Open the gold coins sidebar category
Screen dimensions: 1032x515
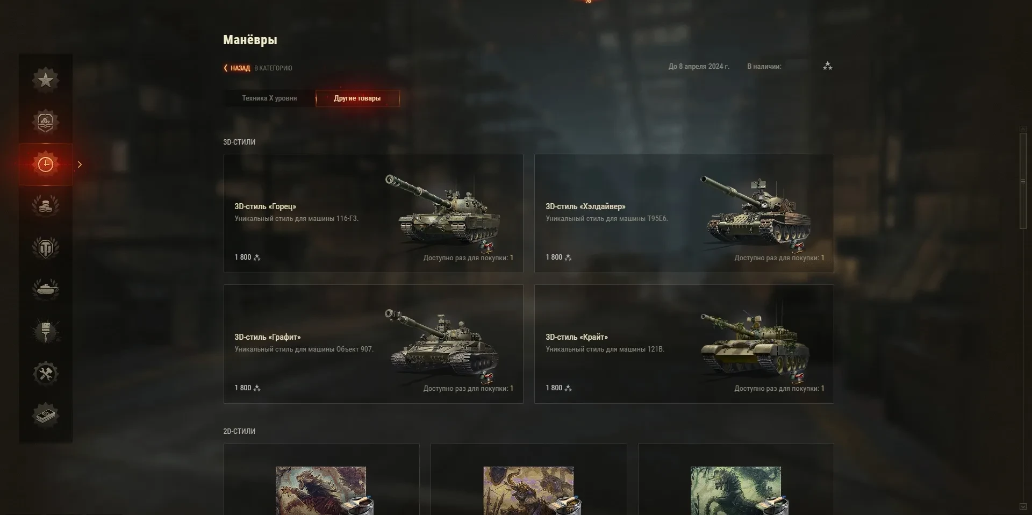(46, 206)
